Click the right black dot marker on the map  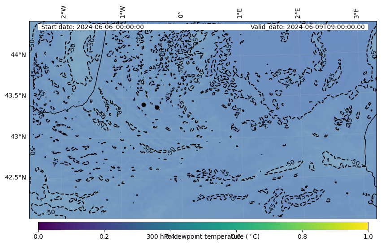[x=157, y=107]
